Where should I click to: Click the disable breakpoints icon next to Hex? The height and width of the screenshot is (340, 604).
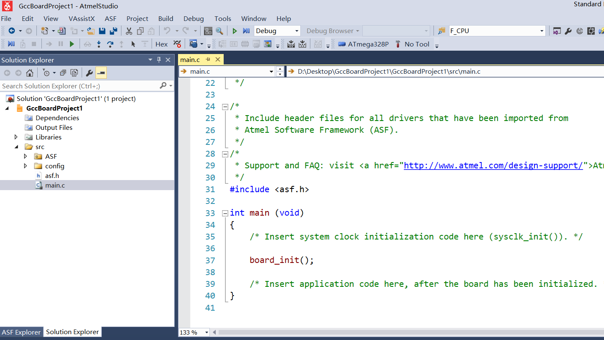pos(177,44)
